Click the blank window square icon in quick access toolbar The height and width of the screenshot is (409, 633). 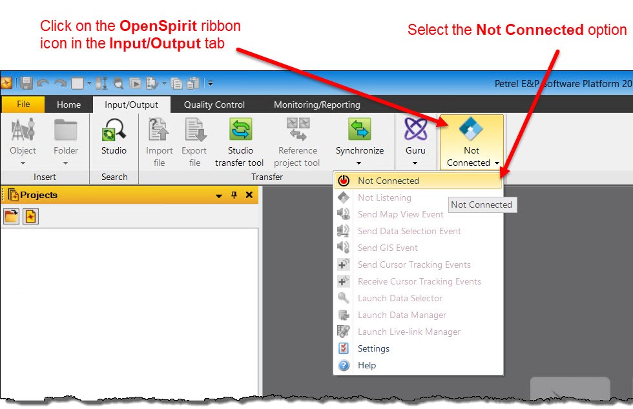coord(77,83)
